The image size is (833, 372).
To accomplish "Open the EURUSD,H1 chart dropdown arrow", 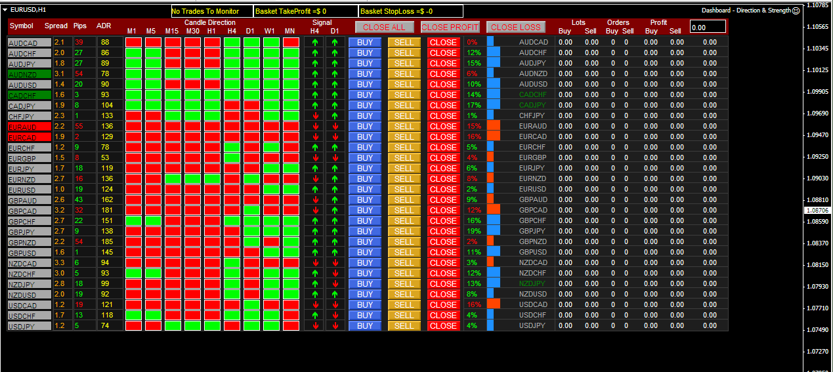I will [5, 10].
